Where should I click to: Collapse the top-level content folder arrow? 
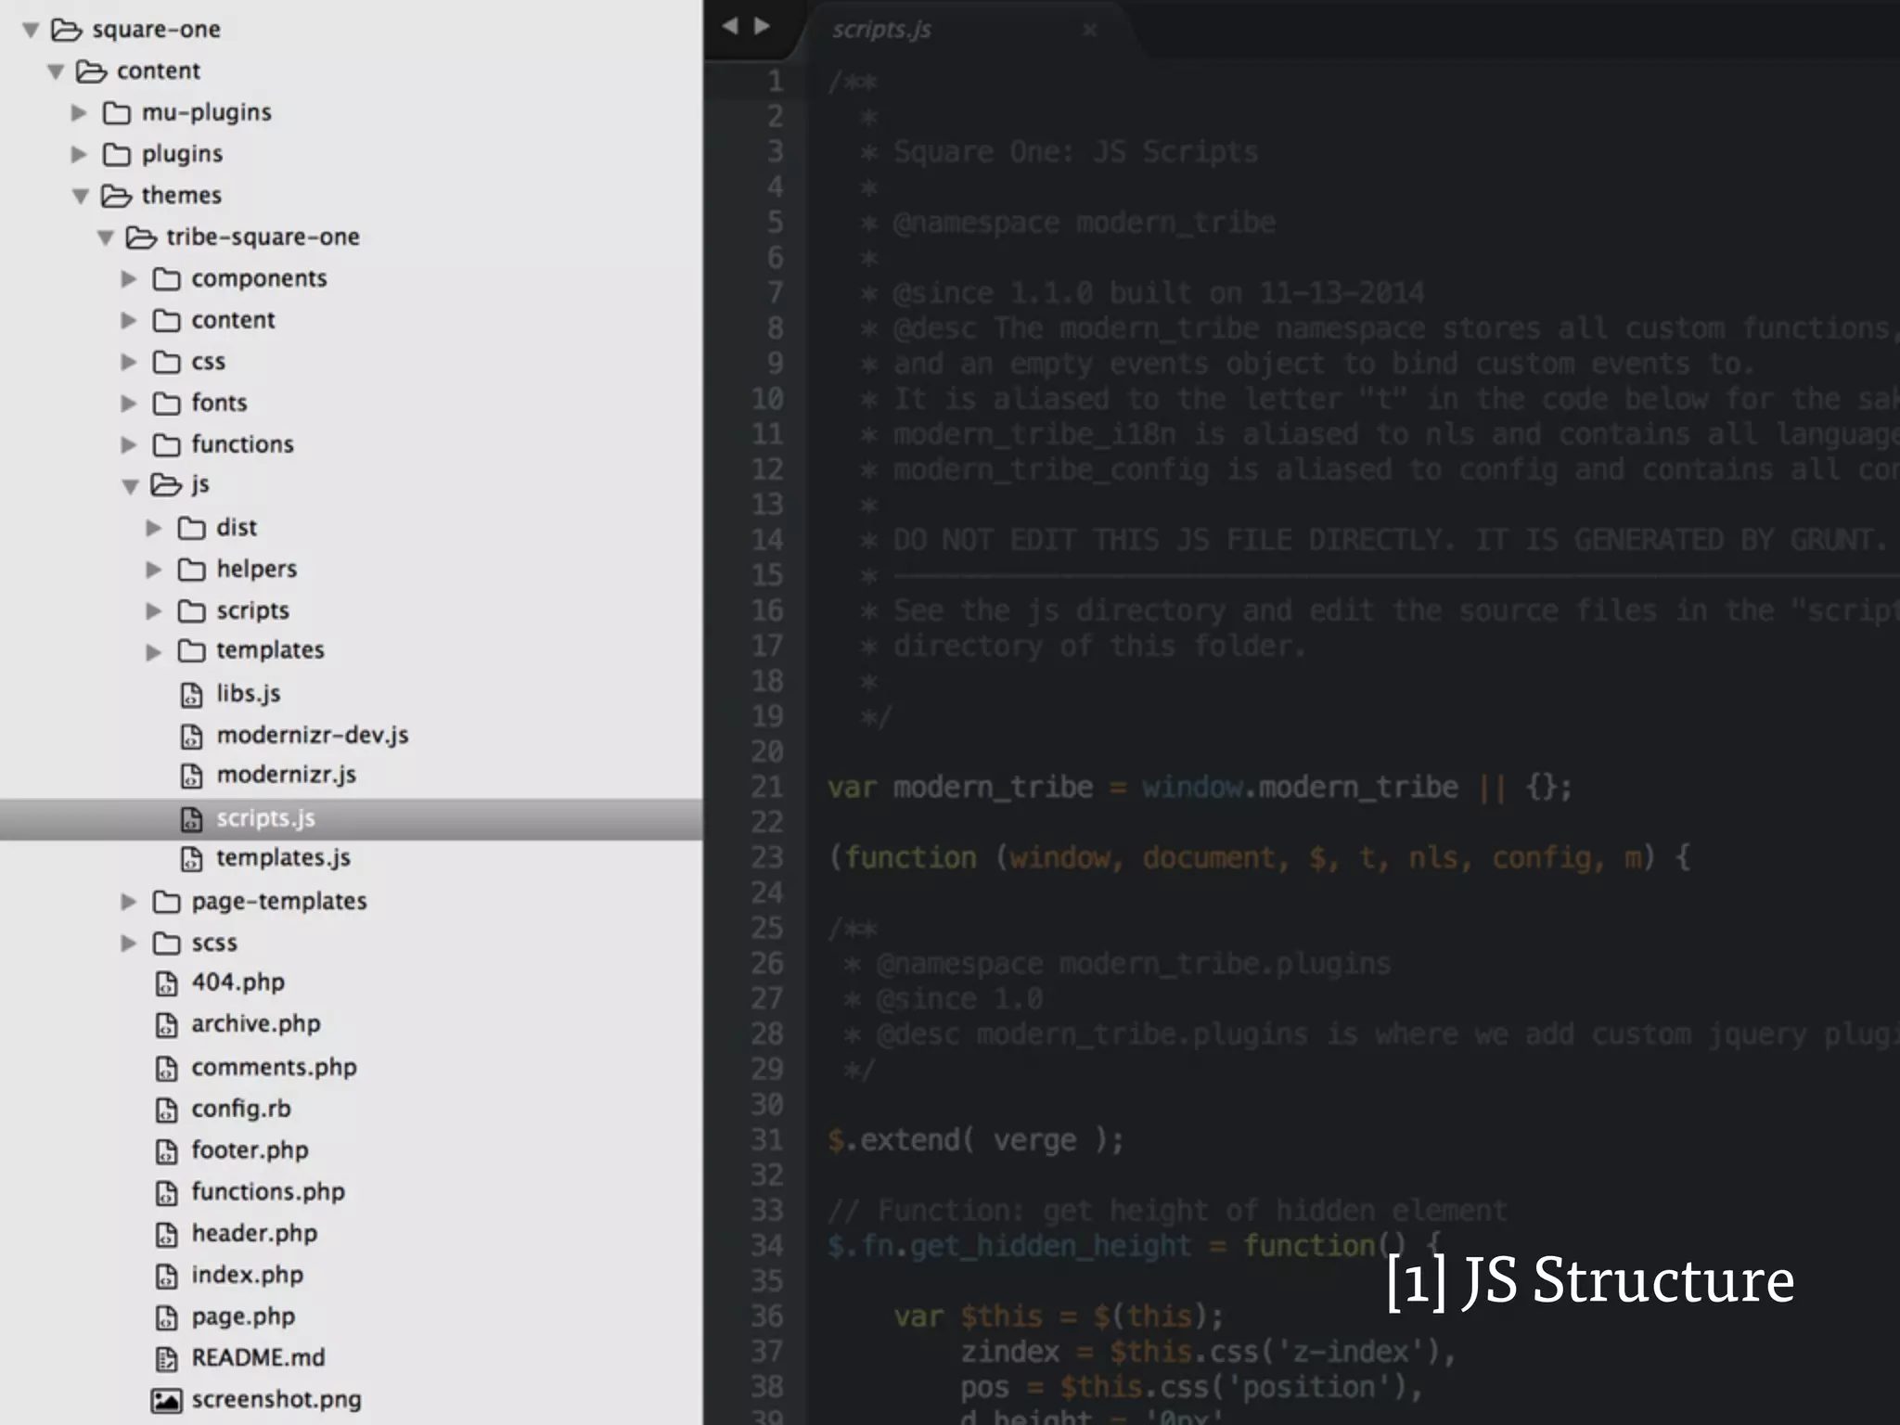[56, 71]
